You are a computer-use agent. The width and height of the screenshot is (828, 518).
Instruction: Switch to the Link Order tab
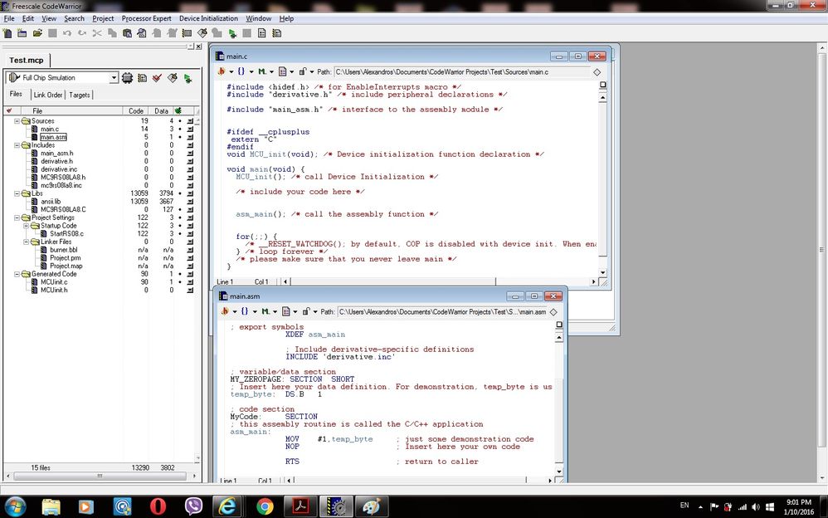pos(47,95)
